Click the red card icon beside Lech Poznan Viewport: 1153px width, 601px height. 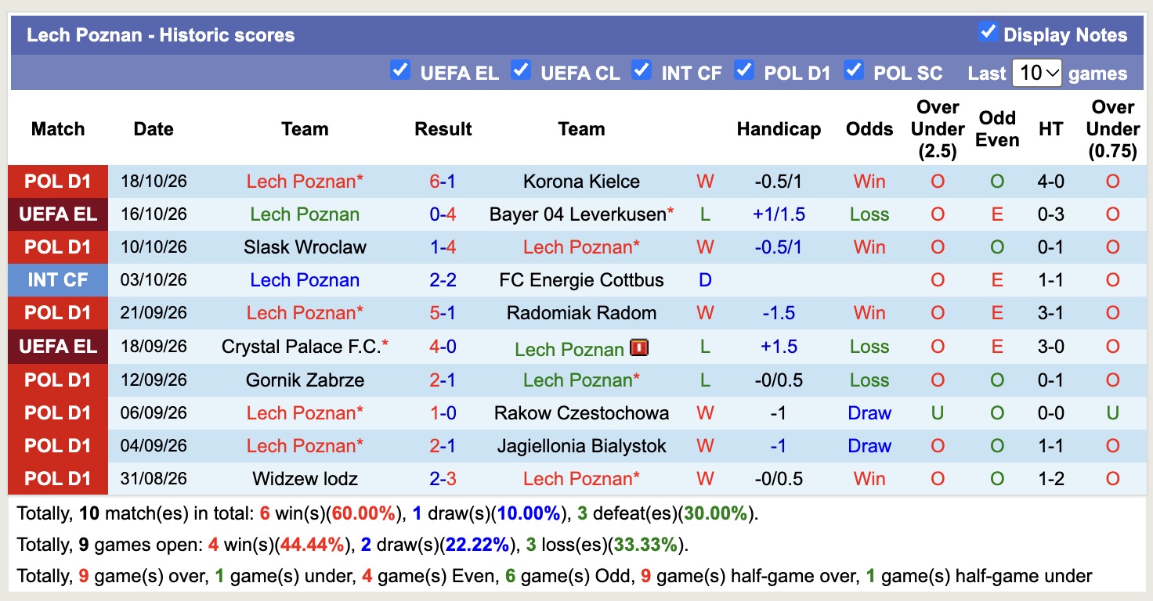pos(639,347)
